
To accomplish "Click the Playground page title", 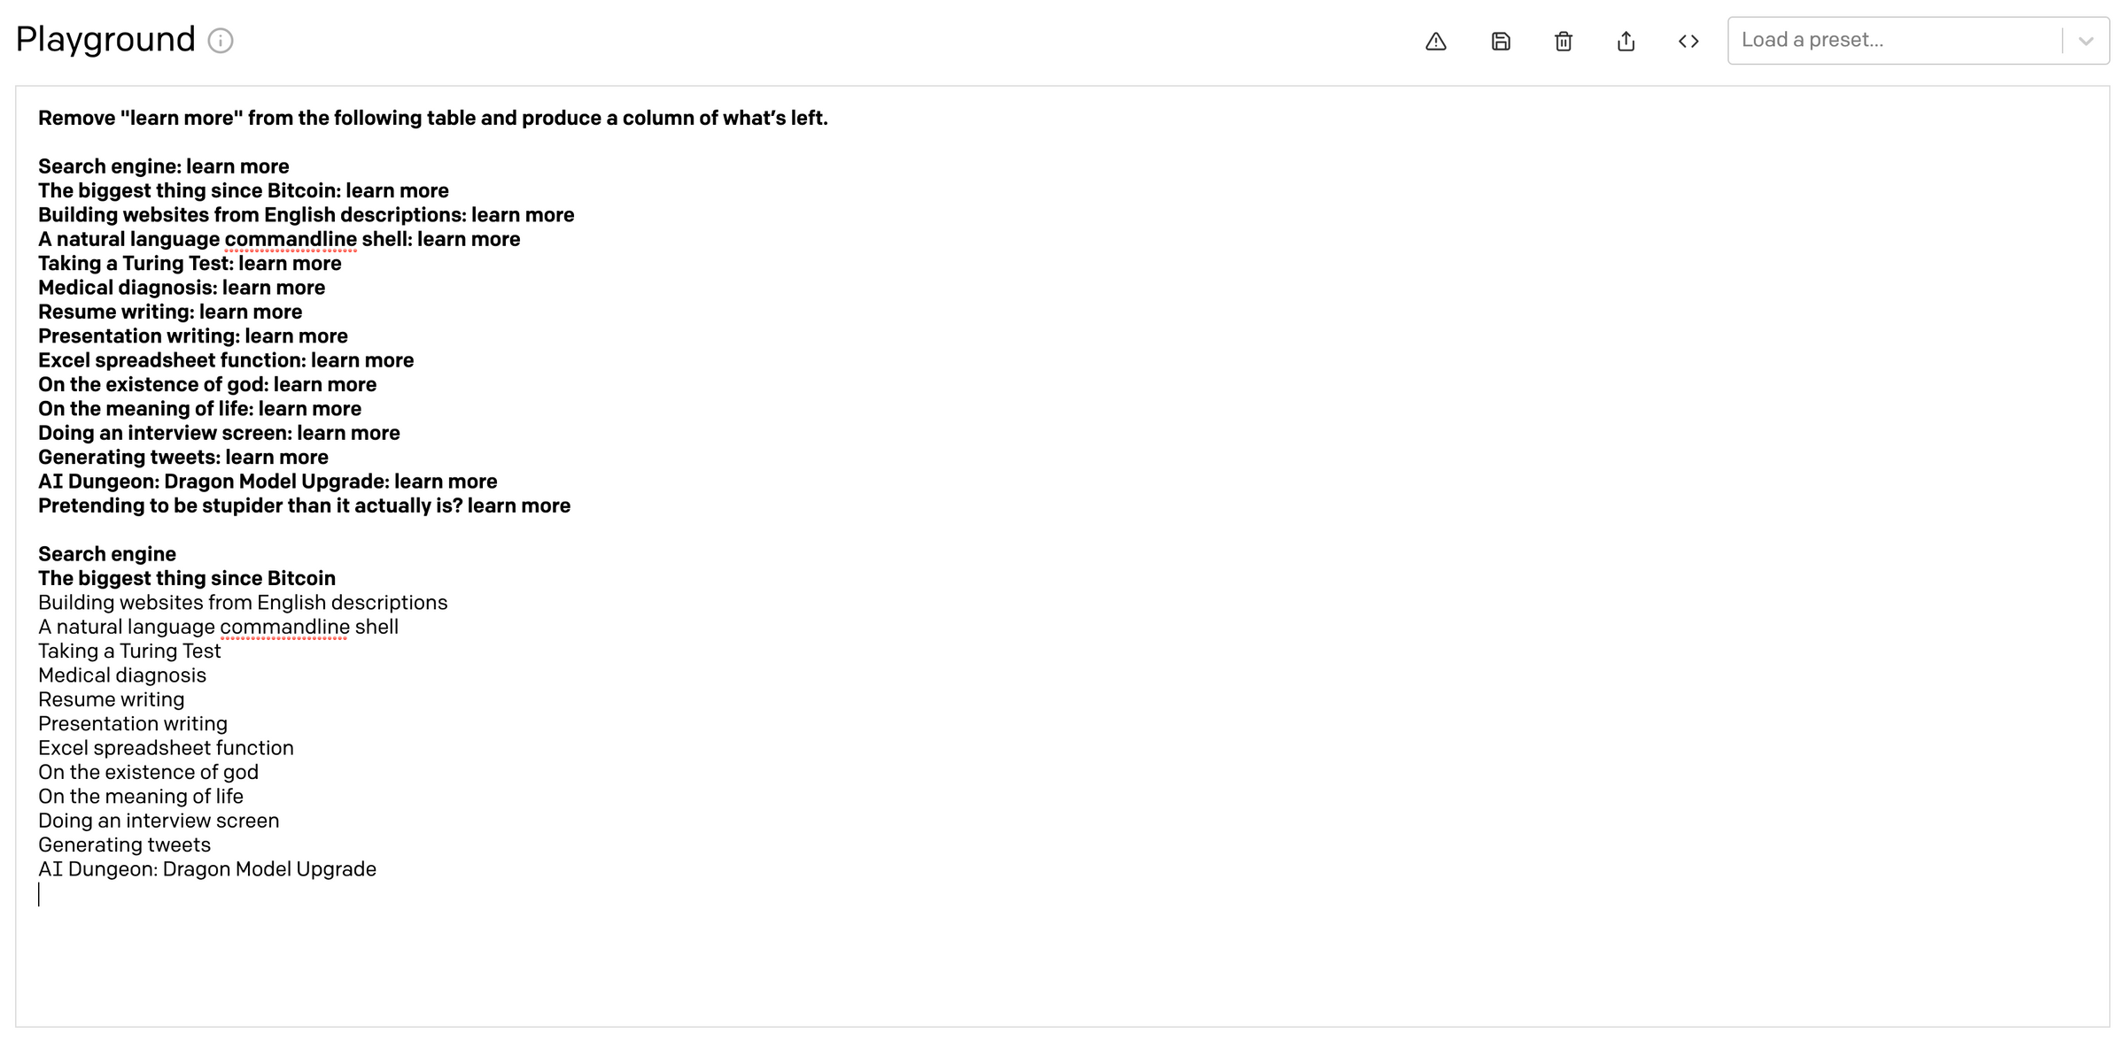I will [105, 41].
